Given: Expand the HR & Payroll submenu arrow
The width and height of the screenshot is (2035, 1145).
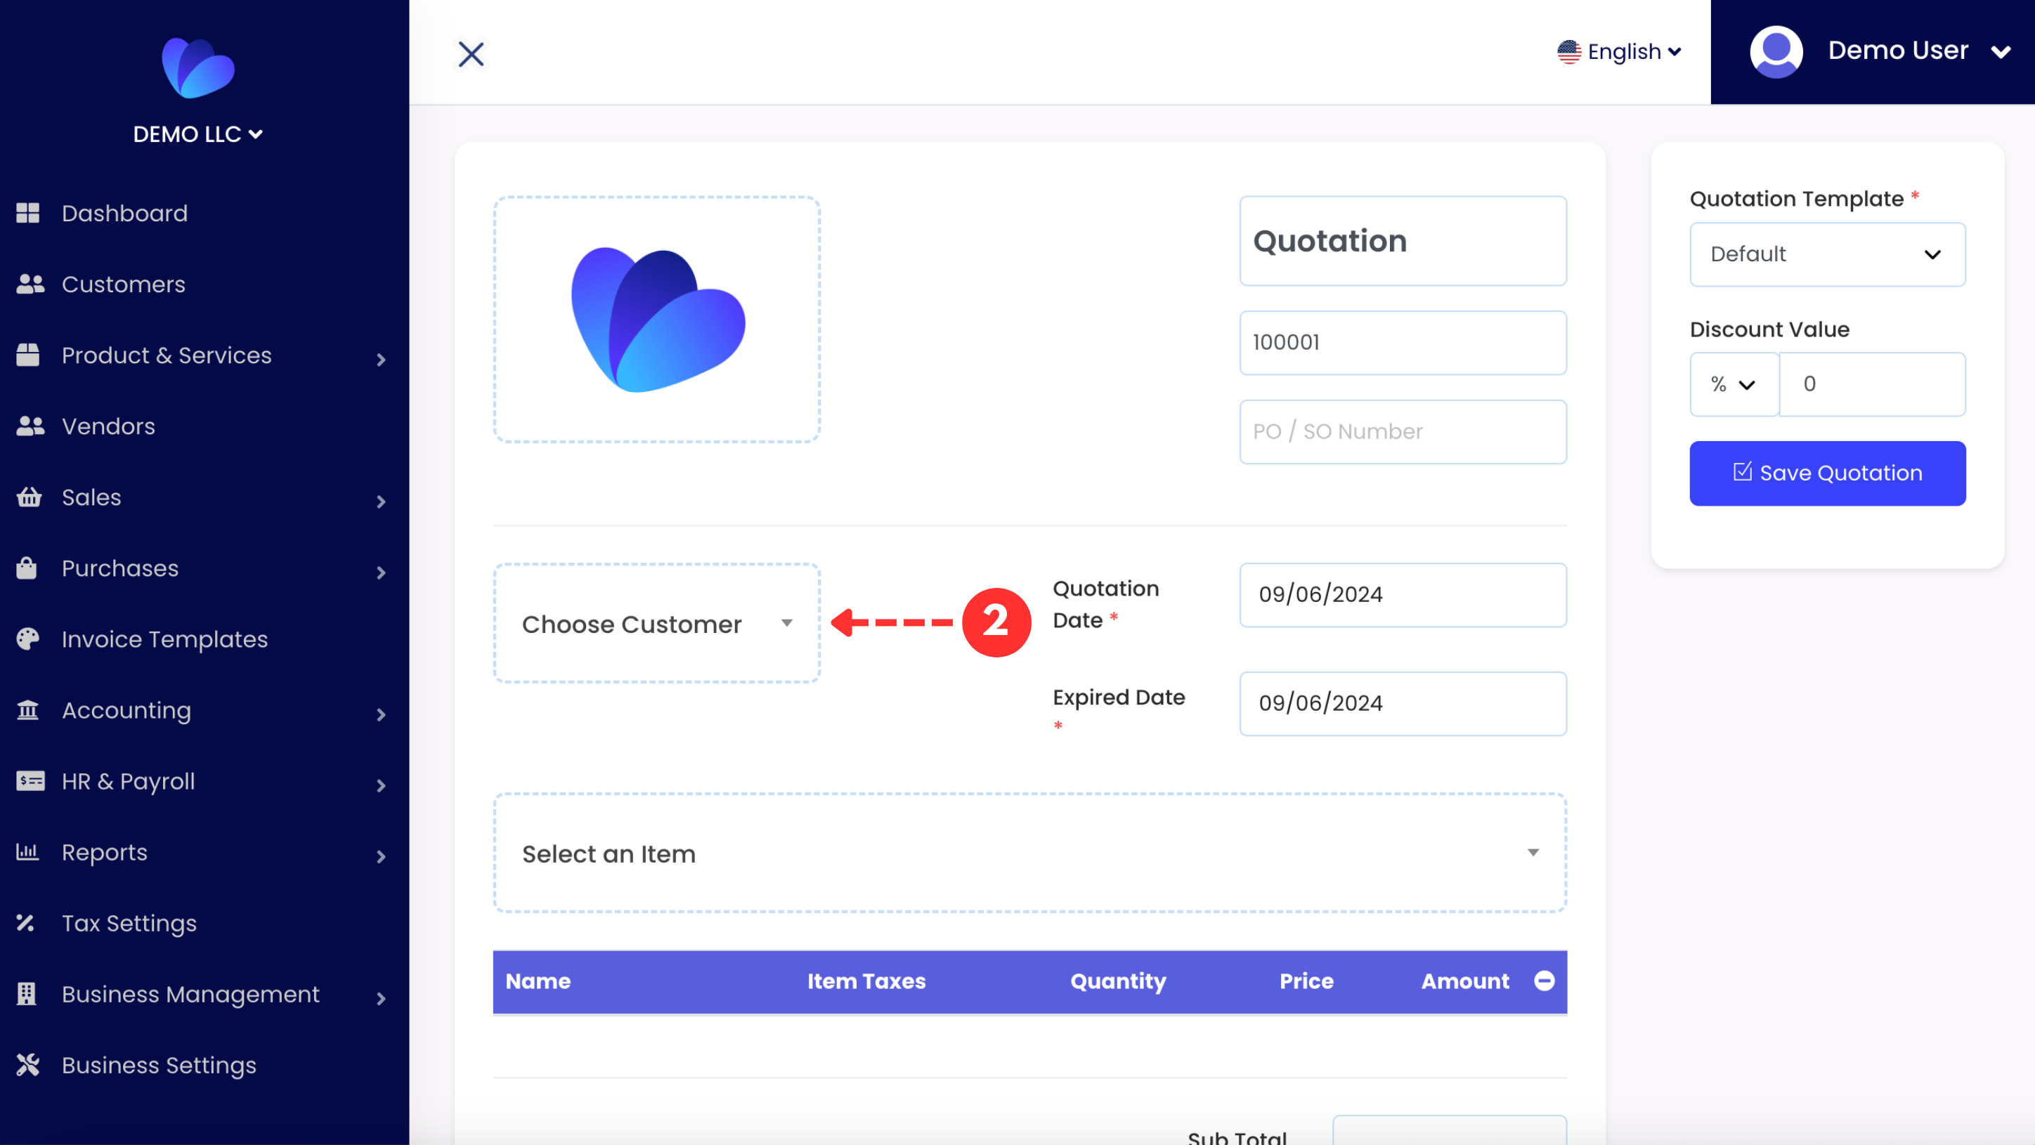Looking at the screenshot, I should click(x=382, y=787).
